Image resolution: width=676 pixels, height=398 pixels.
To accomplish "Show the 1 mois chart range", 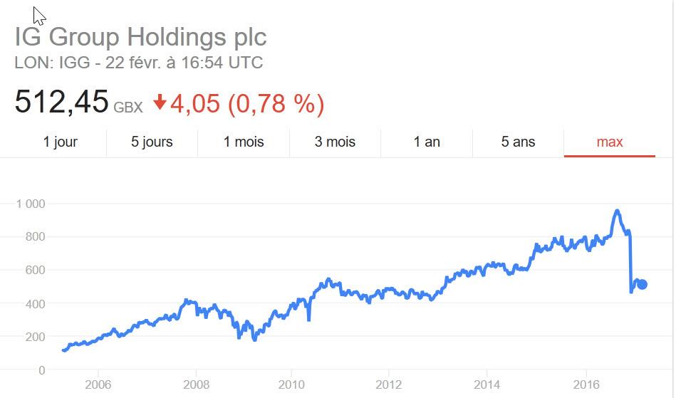I will [244, 142].
